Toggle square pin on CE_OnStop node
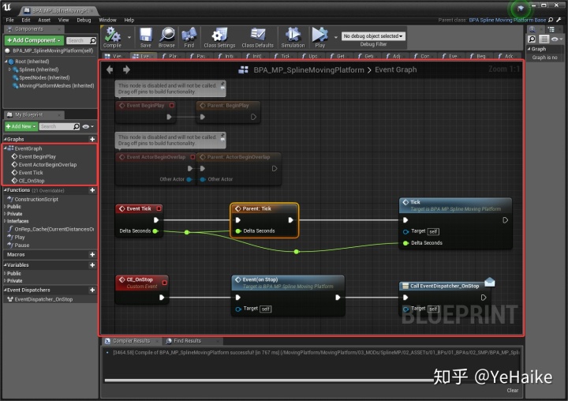Viewport: 568px width, 401px height. click(x=164, y=283)
